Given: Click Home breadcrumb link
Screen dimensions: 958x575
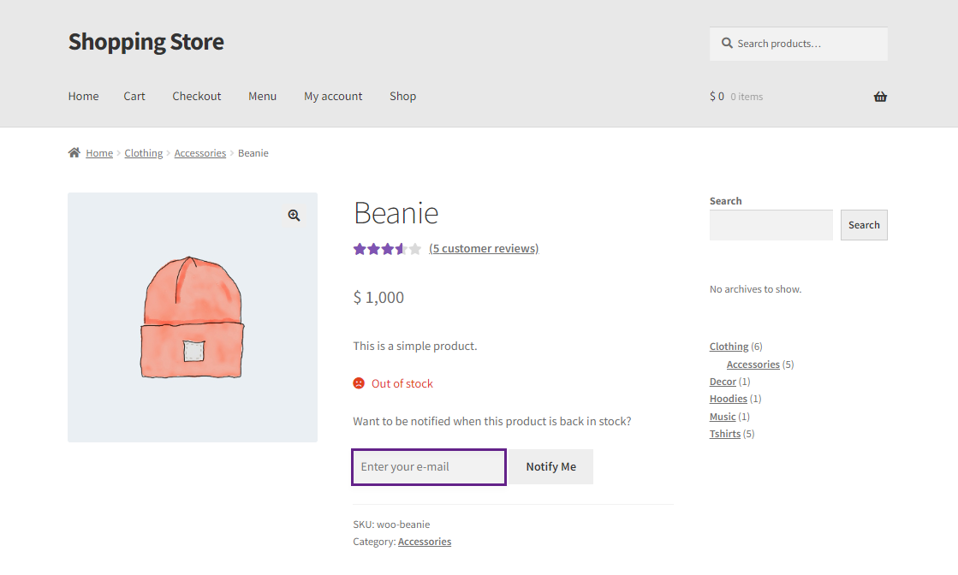Looking at the screenshot, I should (99, 153).
